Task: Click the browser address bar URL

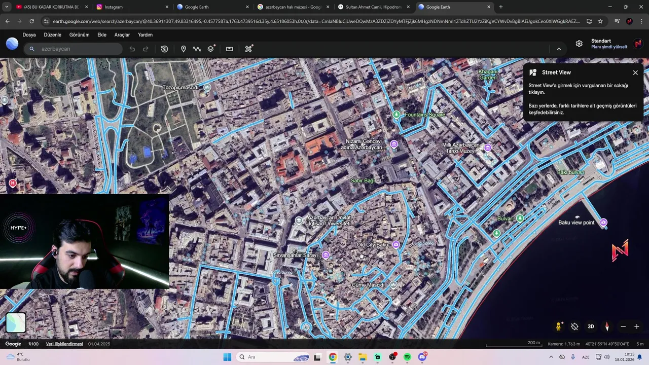Action: tap(316, 21)
